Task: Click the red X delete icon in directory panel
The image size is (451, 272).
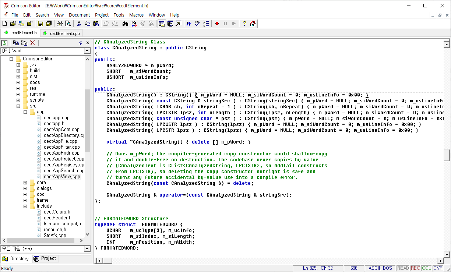Action: (x=32, y=43)
